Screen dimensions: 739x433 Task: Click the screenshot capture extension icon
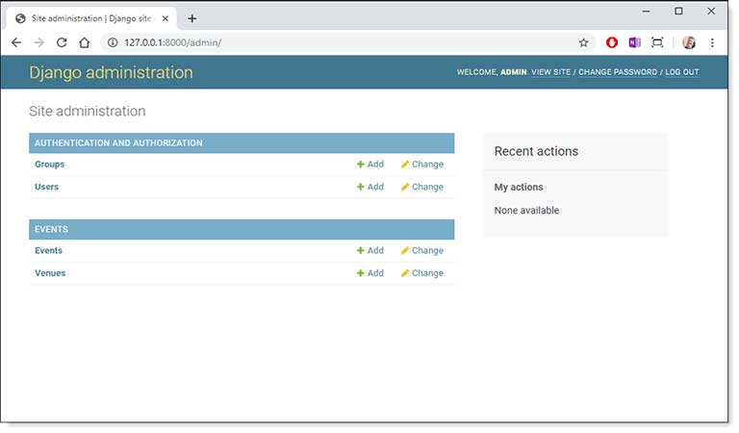pyautogui.click(x=657, y=43)
